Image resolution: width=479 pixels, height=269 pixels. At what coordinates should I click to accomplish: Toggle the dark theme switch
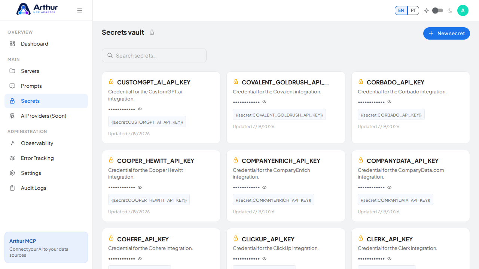click(x=437, y=10)
